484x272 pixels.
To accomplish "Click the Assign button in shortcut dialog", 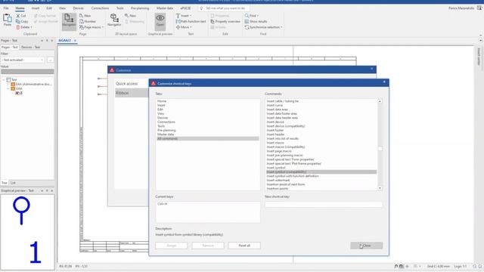I will pos(172,246).
